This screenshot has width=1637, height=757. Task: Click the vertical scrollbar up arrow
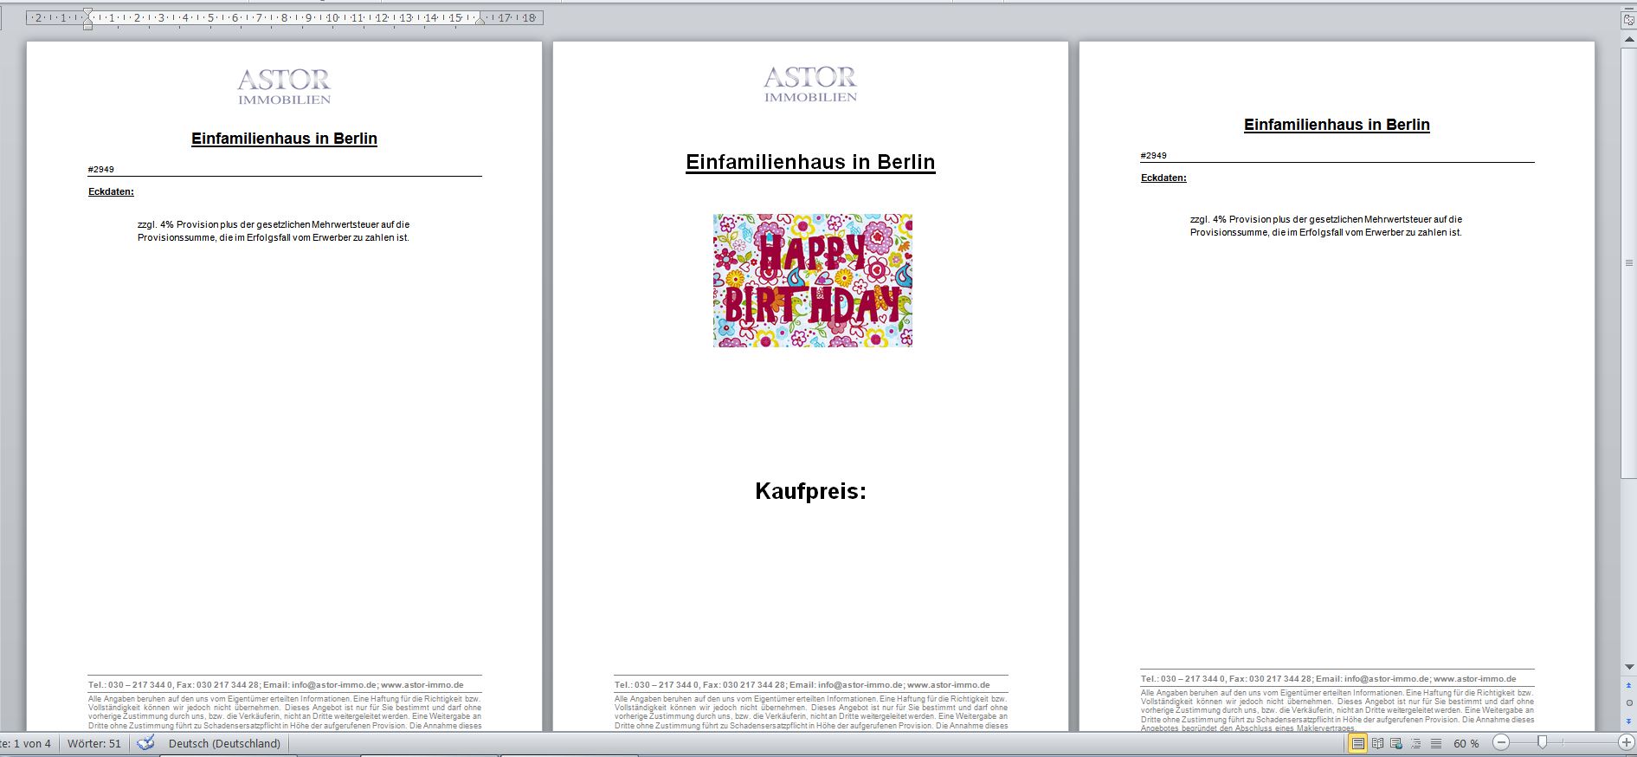coord(1629,37)
